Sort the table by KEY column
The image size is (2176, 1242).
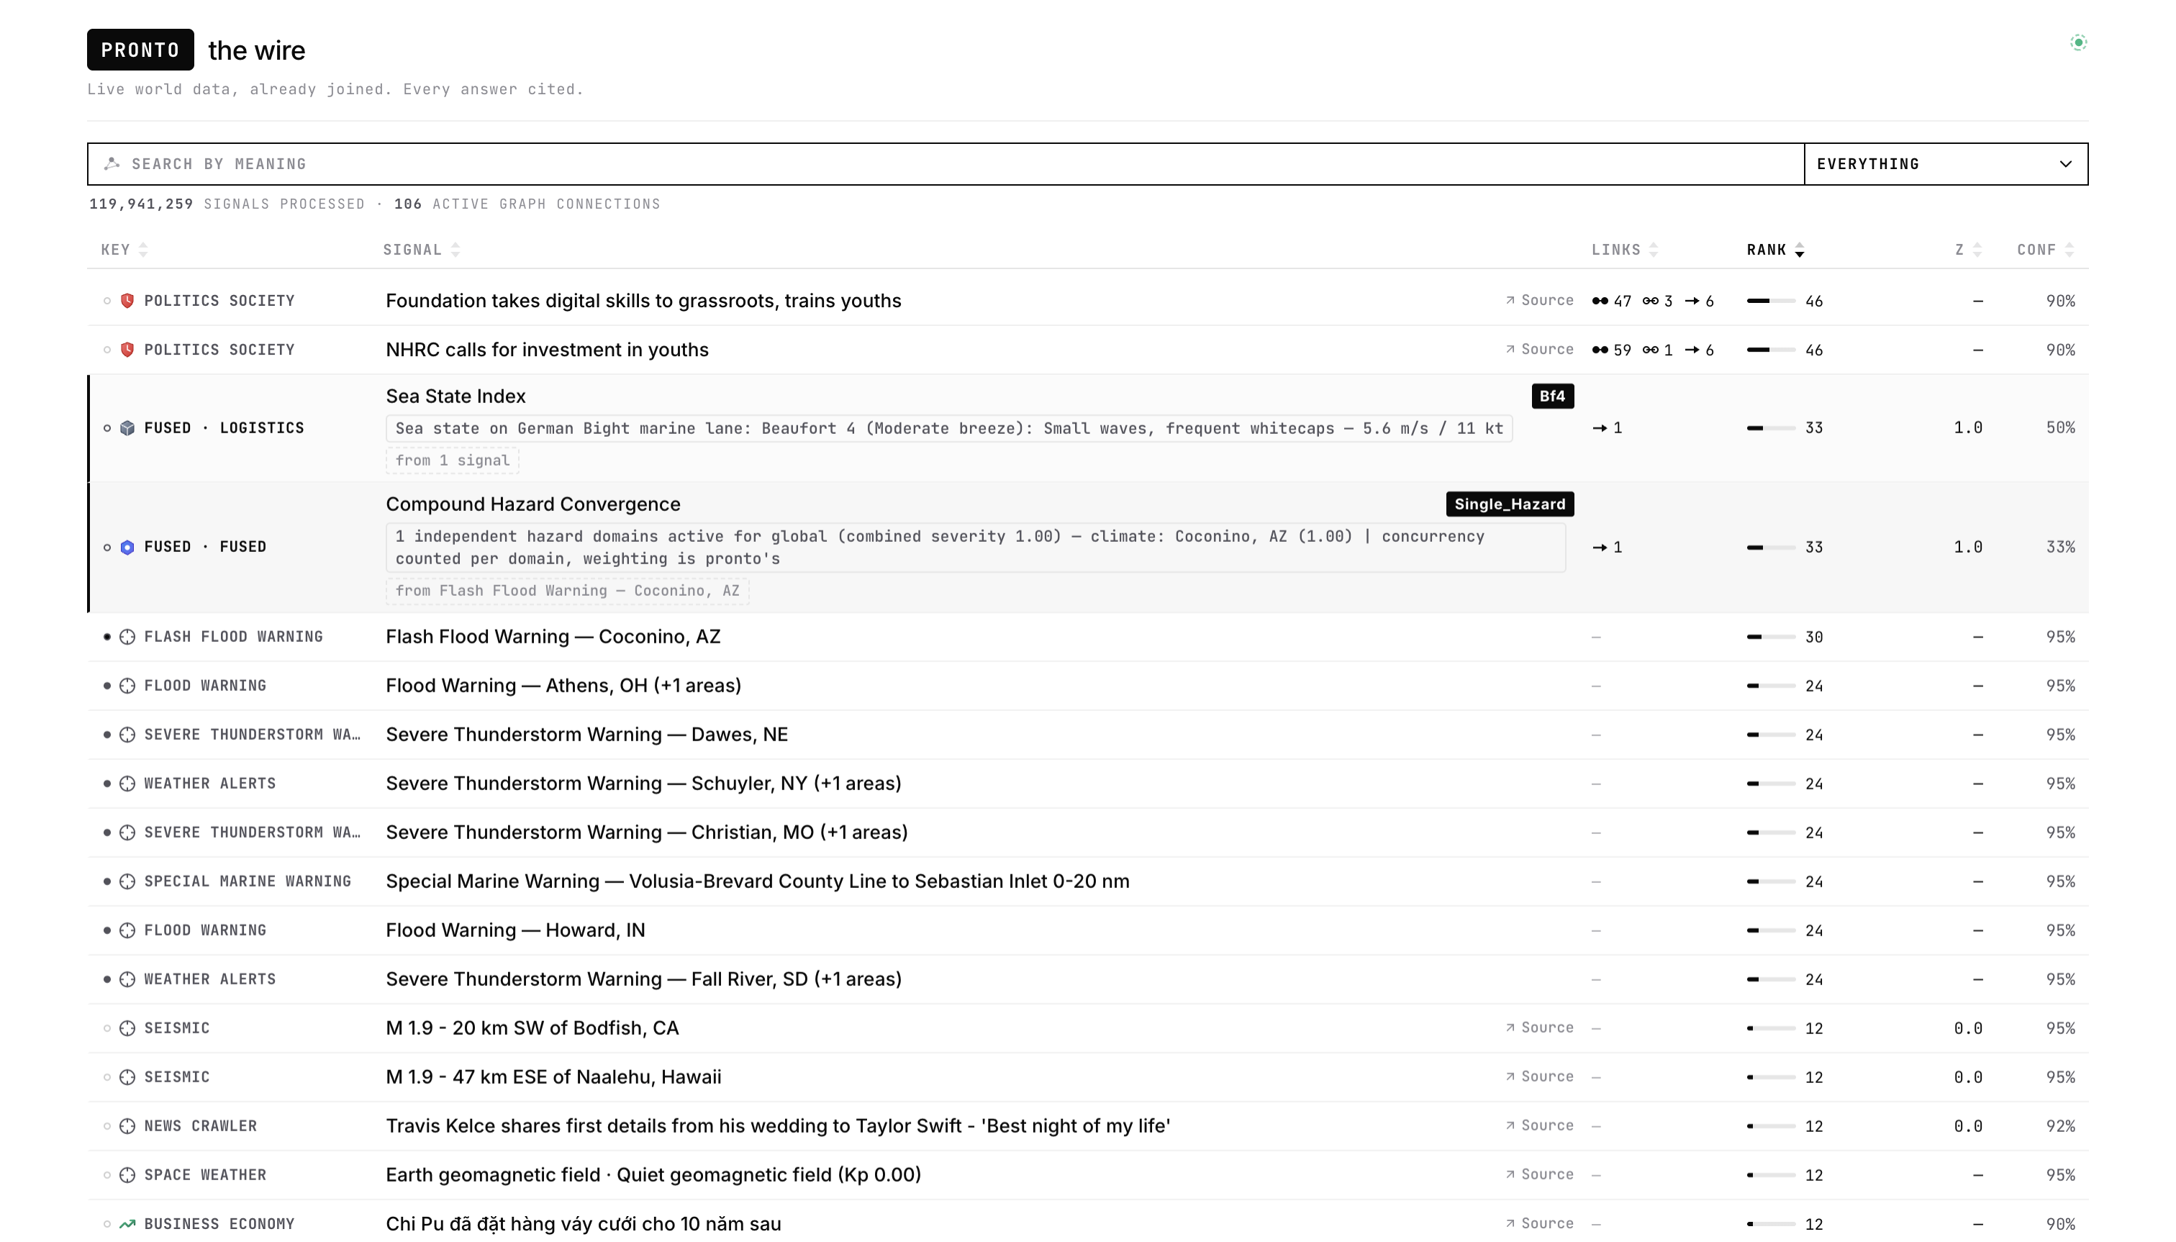coord(124,250)
